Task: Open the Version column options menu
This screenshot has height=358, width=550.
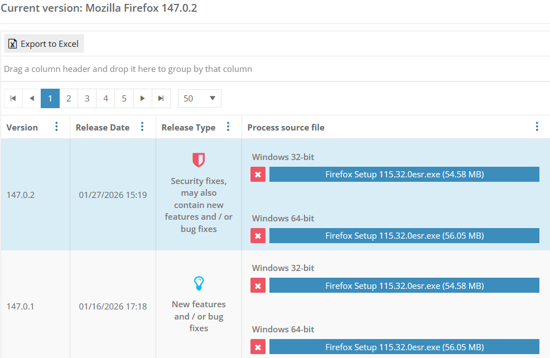Action: click(x=56, y=127)
